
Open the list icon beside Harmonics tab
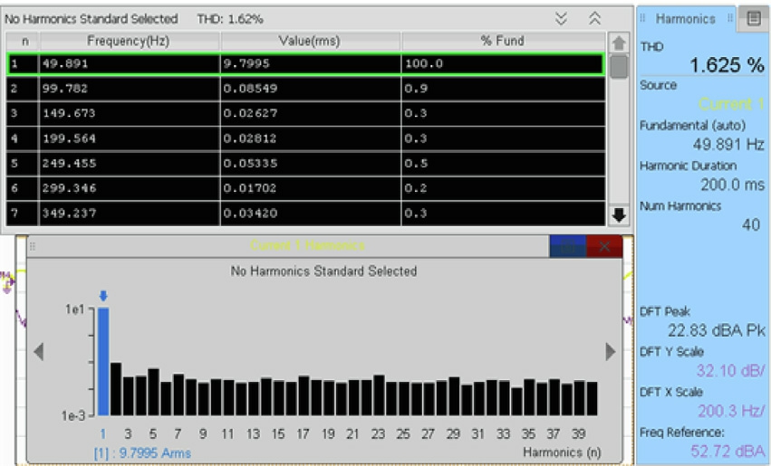click(x=753, y=18)
